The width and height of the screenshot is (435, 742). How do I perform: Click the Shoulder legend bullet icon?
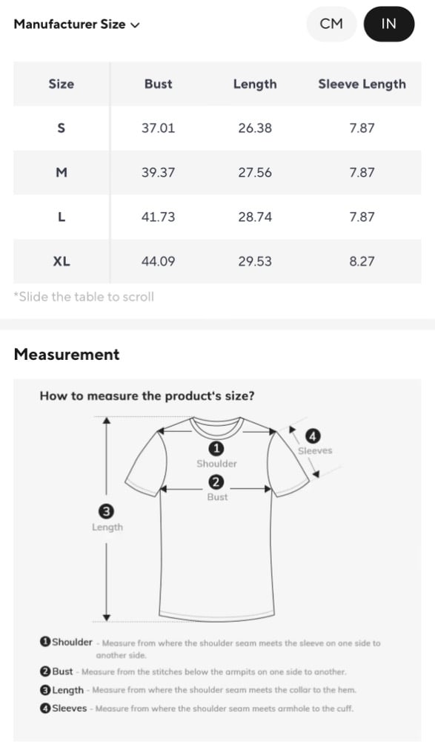pos(45,642)
